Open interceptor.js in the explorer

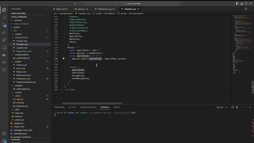tap(23, 89)
